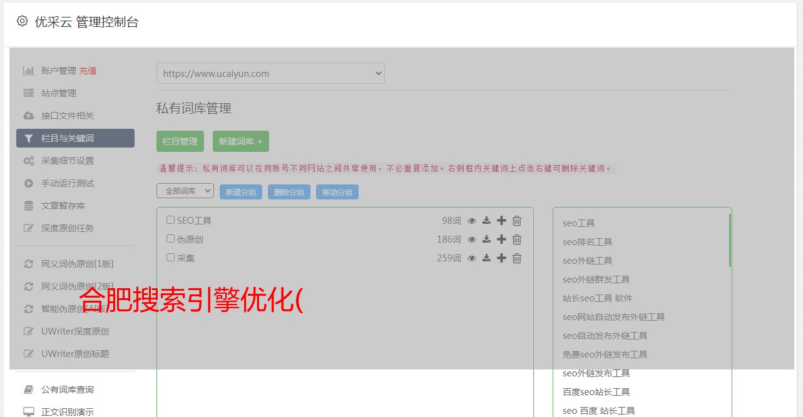View the SEO工具 library with eye icon

(472, 221)
